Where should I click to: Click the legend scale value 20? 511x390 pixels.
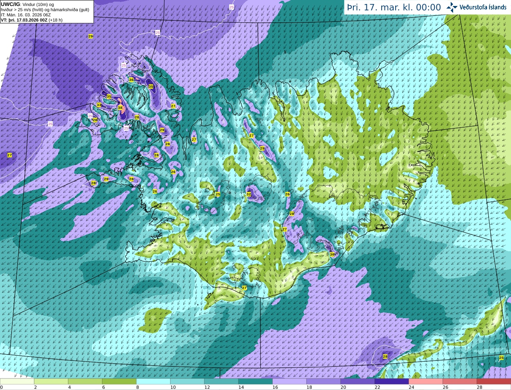(343, 387)
